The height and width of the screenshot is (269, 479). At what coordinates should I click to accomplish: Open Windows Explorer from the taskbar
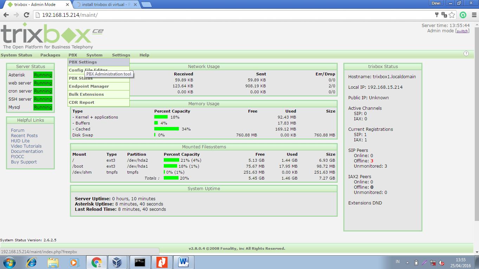pos(53,262)
